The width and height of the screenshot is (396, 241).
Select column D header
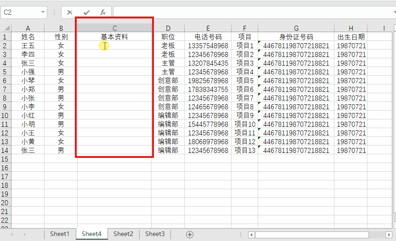168,28
